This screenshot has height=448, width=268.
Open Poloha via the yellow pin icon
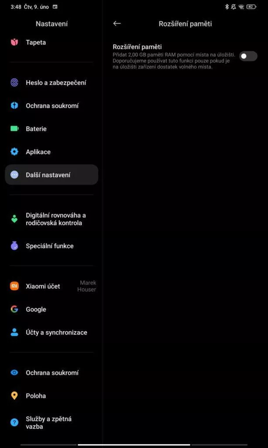pos(14,395)
